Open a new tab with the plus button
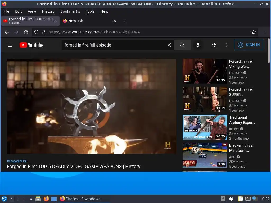The image size is (271, 203). [125, 21]
